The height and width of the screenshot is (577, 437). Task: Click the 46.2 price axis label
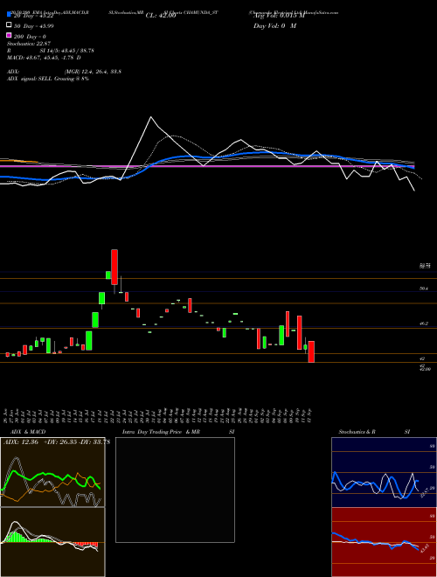[x=423, y=323]
